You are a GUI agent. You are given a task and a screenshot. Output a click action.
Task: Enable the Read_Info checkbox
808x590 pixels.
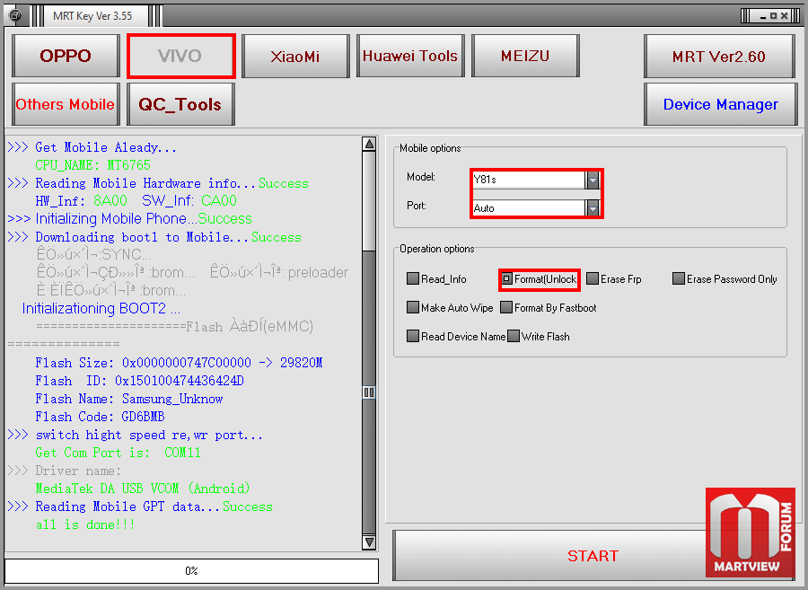[x=412, y=278]
